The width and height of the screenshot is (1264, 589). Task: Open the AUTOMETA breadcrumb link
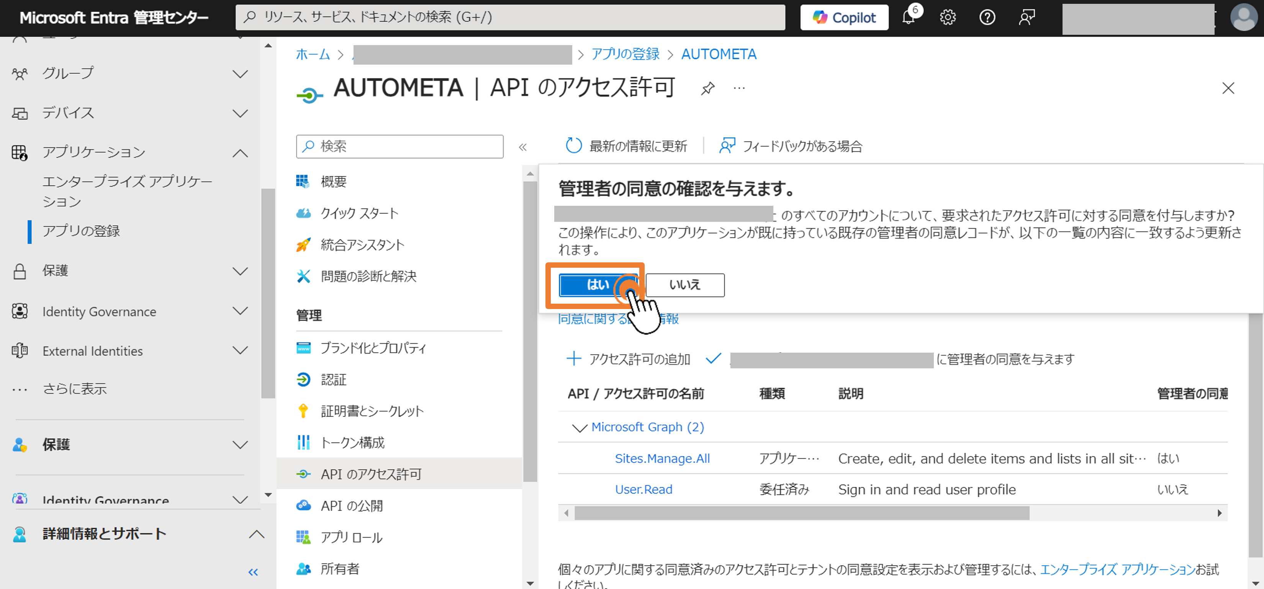[718, 54]
